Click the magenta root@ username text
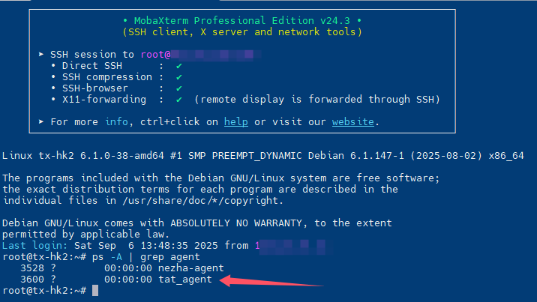The image size is (537, 302). coord(155,55)
